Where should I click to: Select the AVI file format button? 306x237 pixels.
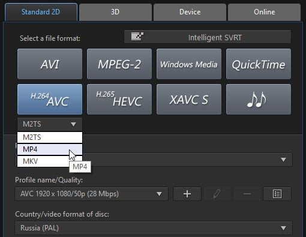pyautogui.click(x=50, y=64)
